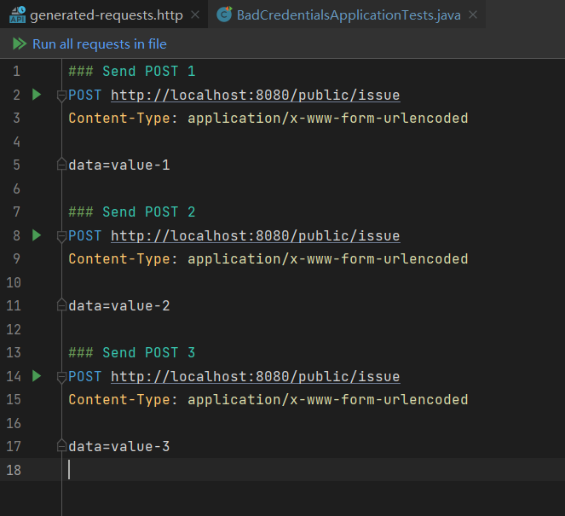Screen dimensions: 565x516
Task: Click the HTTP API file icon on the tab
Action: coord(17,14)
